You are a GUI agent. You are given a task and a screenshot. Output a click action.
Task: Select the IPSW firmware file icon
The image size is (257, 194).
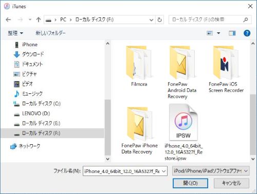(x=183, y=122)
